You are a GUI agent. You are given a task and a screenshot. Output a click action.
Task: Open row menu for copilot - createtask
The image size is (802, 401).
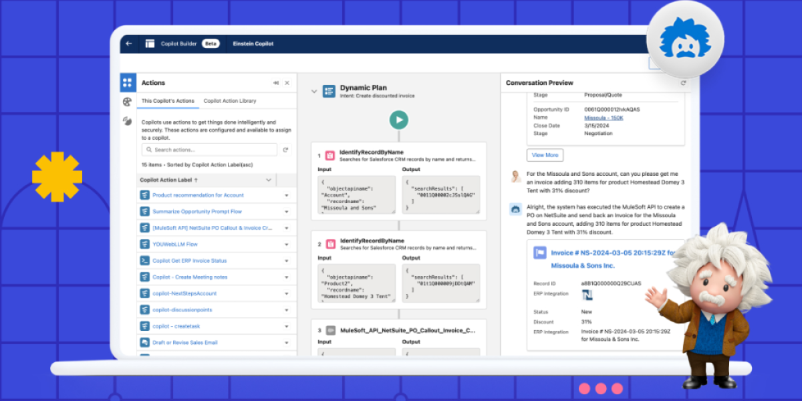pyautogui.click(x=287, y=326)
